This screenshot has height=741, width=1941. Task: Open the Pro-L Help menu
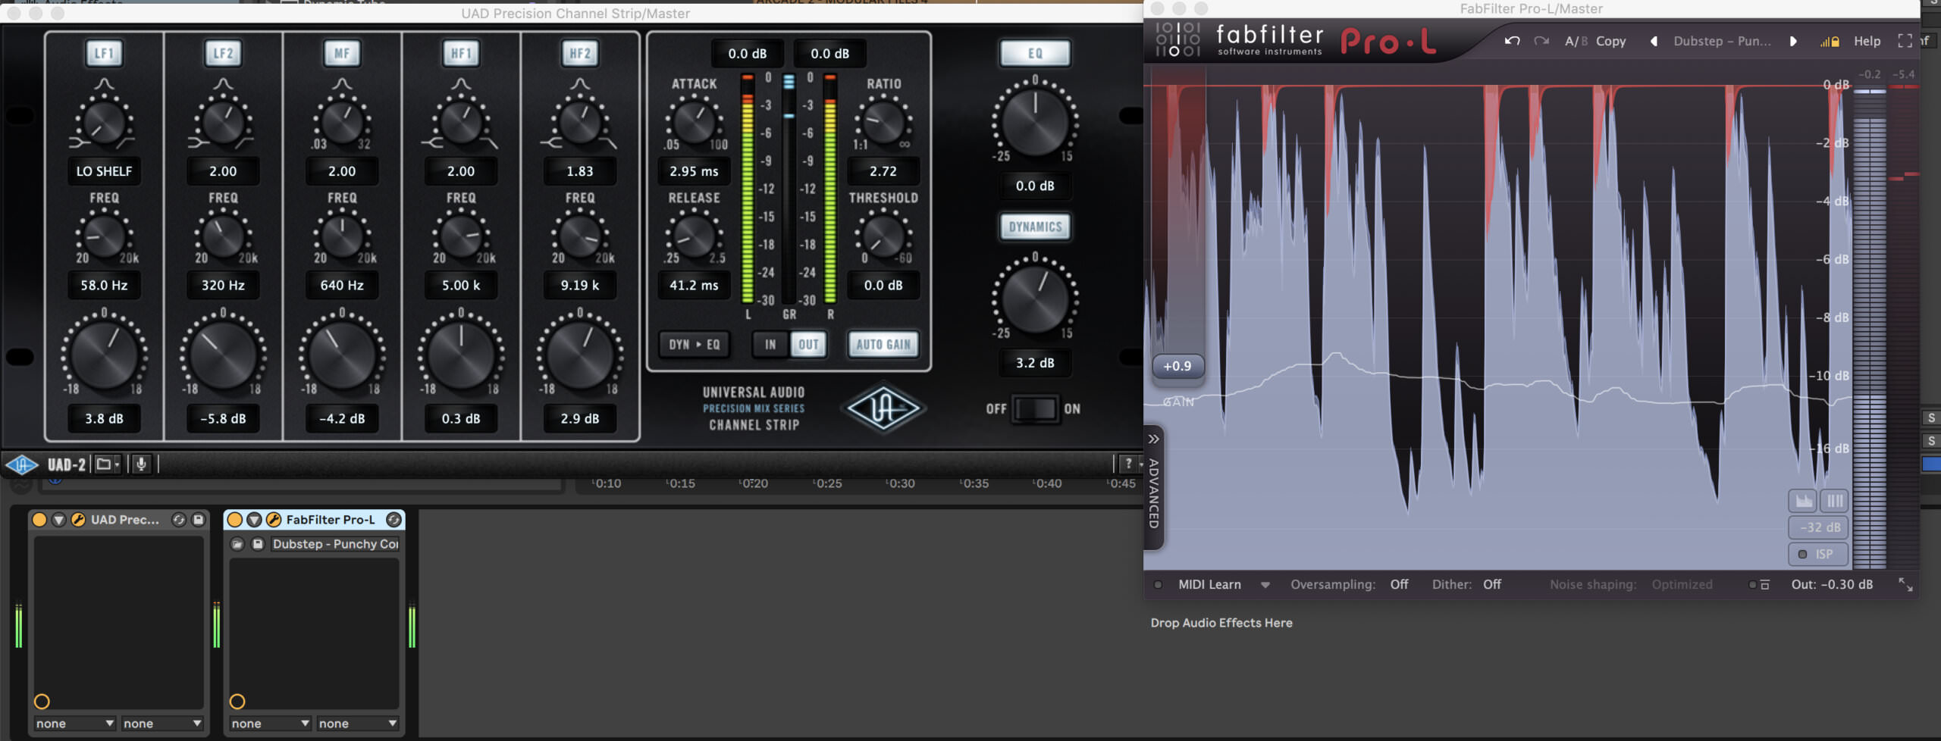1867,41
